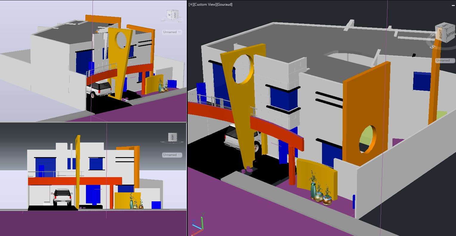Click the RIGHT face of the bottom-left viewport's ViewCube
This screenshot has width=456, height=236.
tap(172, 137)
